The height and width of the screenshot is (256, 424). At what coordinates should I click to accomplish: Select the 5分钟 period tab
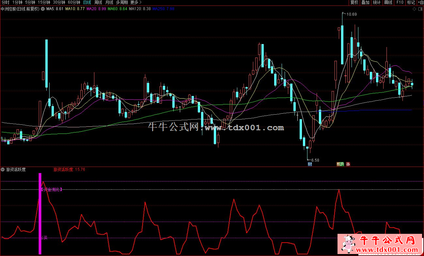(30, 2)
